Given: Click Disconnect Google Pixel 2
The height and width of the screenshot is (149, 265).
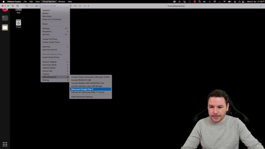Looking at the screenshot, I should (x=90, y=89).
